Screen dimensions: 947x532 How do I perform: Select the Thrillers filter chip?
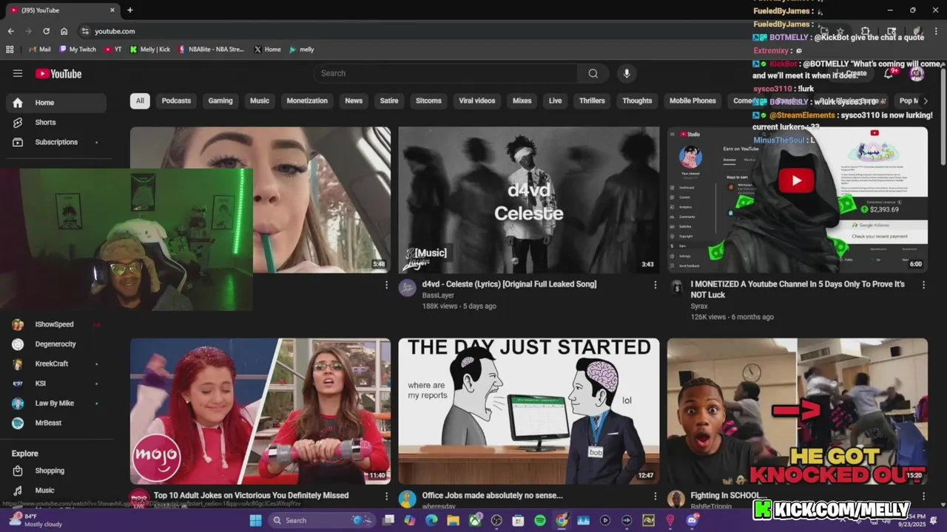pos(592,100)
